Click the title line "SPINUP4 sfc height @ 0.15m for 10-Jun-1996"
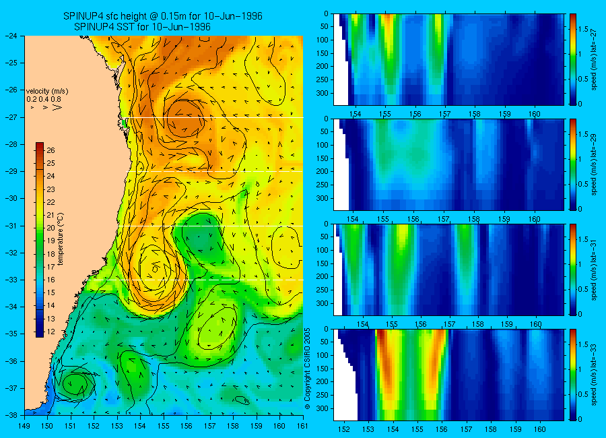The image size is (606, 438). [x=163, y=16]
